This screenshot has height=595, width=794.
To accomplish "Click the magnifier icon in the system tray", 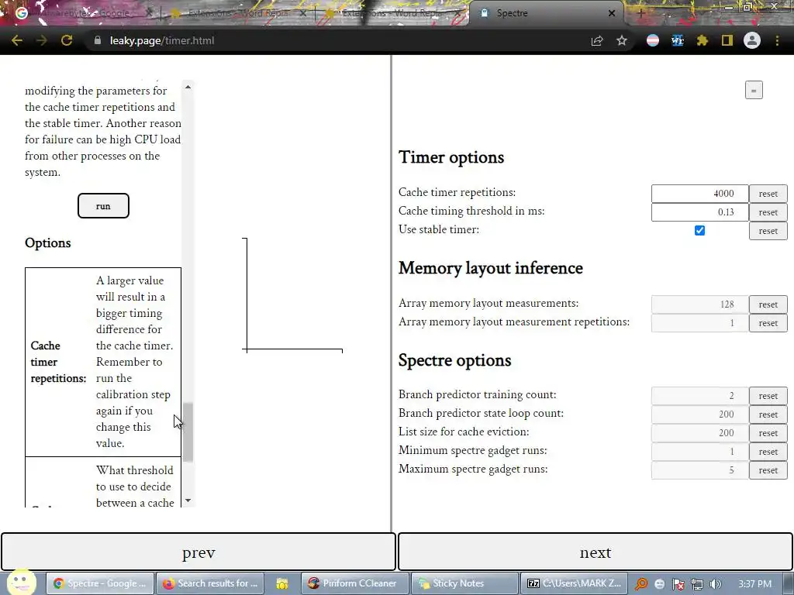I will pos(641,584).
